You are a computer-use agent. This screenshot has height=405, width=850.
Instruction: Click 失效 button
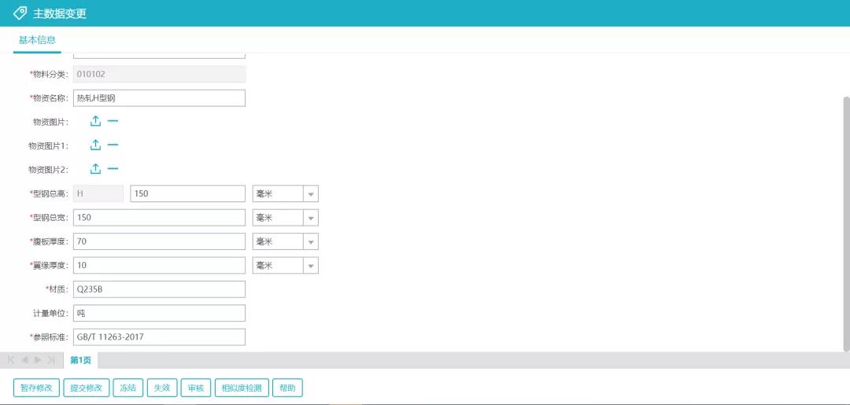[162, 388]
